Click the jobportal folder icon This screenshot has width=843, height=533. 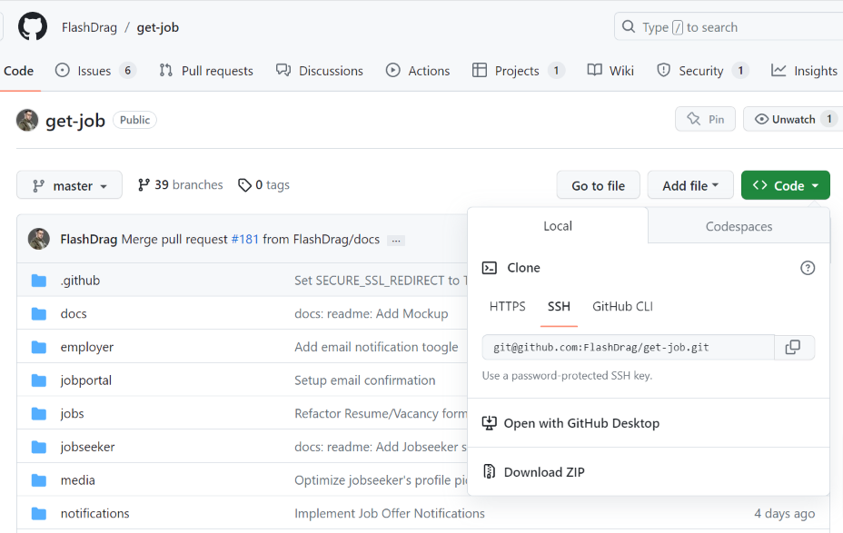click(x=39, y=380)
